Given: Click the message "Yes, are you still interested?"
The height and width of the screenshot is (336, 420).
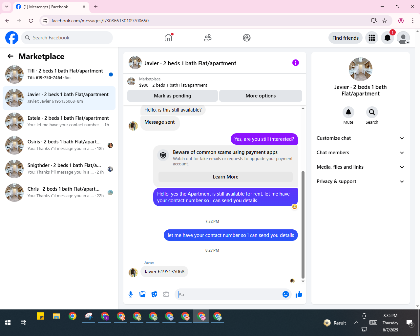Looking at the screenshot, I should click(264, 139).
